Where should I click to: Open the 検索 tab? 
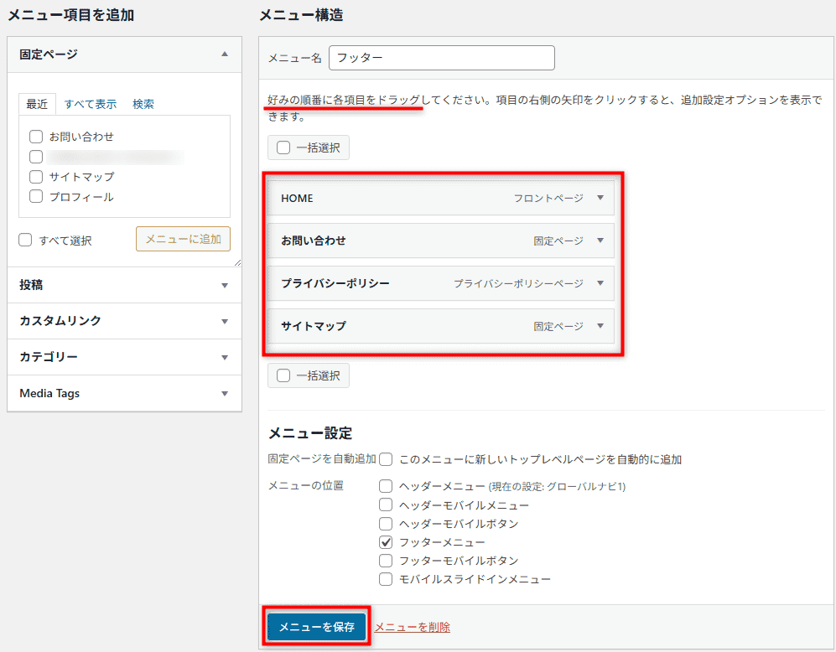pos(143,104)
